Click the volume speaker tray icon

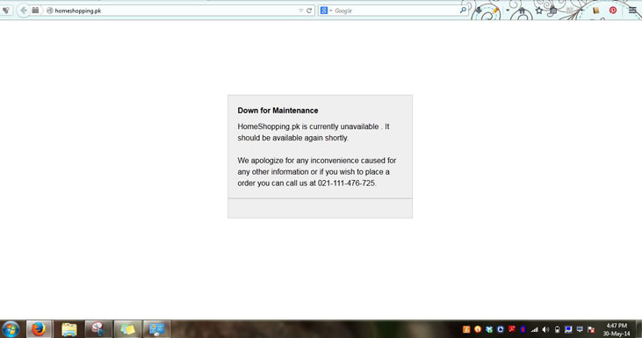(x=545, y=329)
